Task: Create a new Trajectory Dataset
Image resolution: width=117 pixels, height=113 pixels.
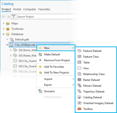Action: coord(96,91)
